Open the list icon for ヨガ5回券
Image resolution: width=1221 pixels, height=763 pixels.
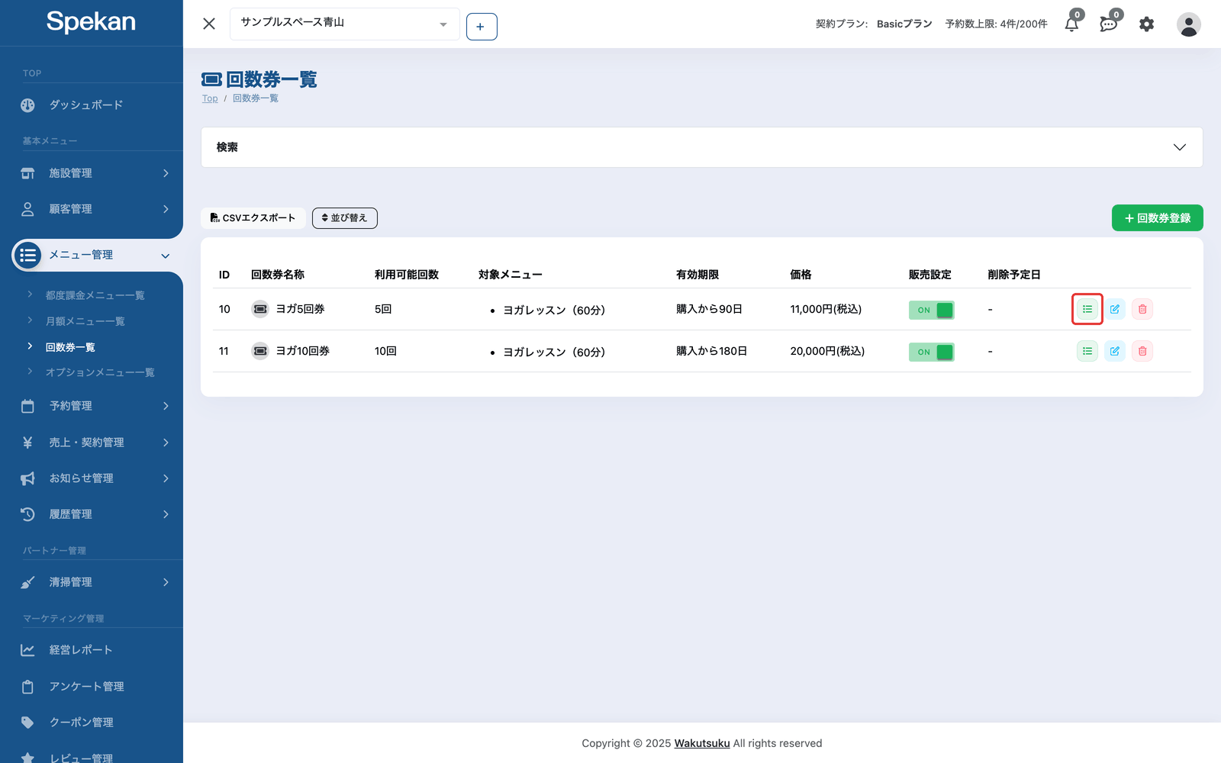pyautogui.click(x=1087, y=309)
